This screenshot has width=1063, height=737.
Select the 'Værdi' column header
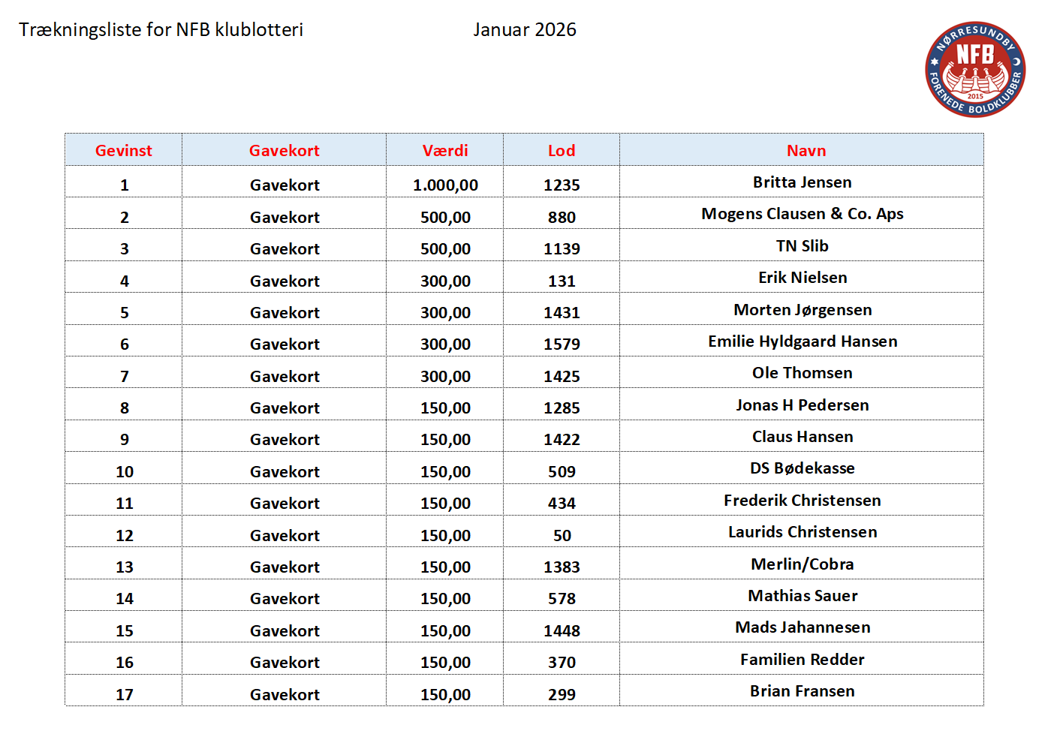[444, 151]
